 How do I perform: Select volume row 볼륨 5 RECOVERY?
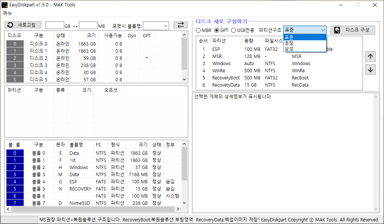coord(94,189)
